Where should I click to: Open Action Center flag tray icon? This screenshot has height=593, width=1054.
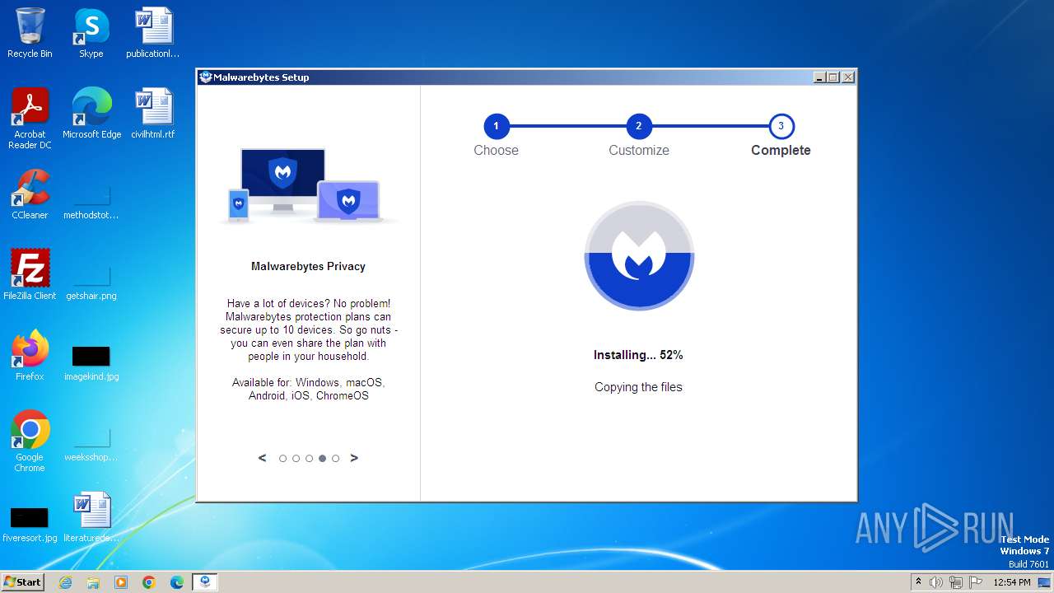pyautogui.click(x=974, y=582)
